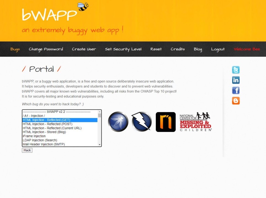Click the Hack button

click(x=27, y=150)
